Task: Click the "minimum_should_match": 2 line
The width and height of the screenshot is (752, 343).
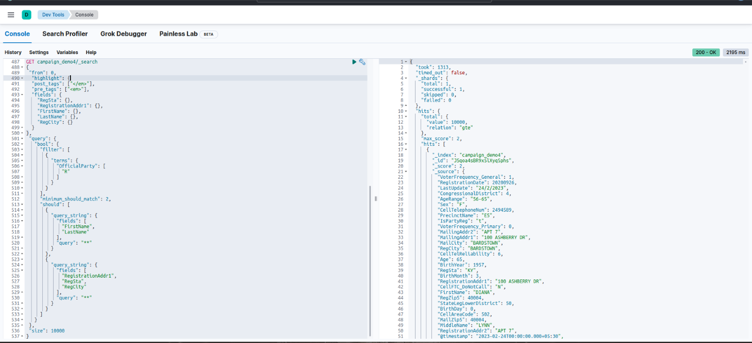Action: (x=76, y=199)
